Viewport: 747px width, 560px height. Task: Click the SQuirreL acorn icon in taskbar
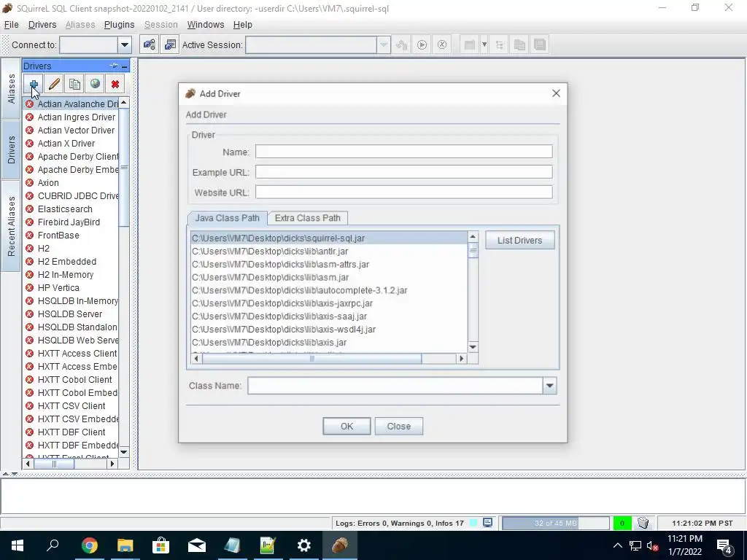click(340, 545)
